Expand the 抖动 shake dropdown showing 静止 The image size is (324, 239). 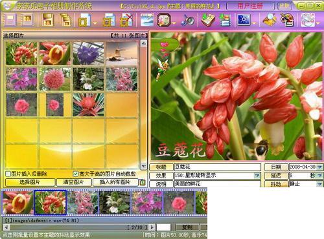pyautogui.click(x=319, y=184)
